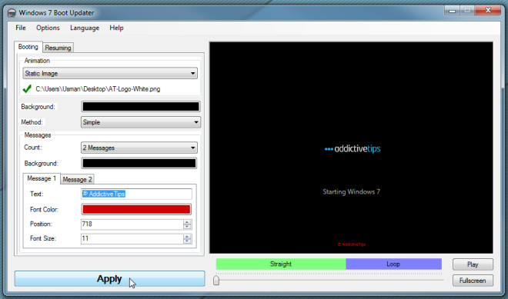The width and height of the screenshot is (508, 299).
Task: Open the Fullscreen preview button
Action: coord(473,281)
